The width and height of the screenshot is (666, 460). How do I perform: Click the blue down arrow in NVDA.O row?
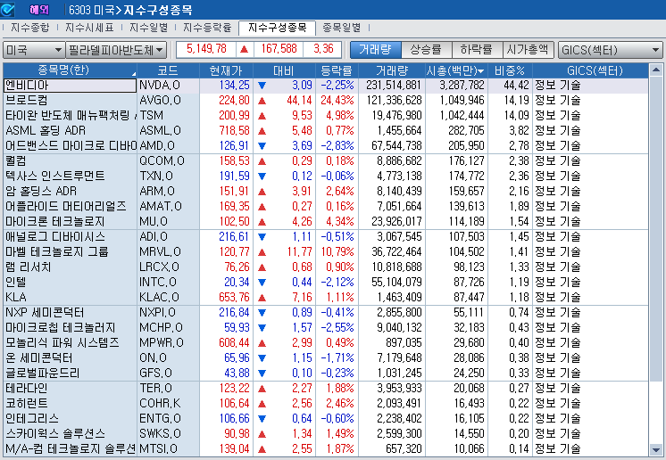point(262,86)
